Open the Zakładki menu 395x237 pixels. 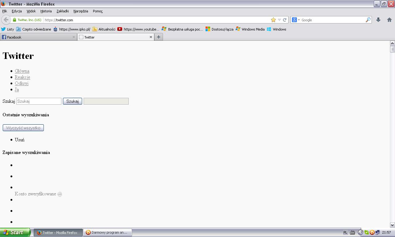pos(63,11)
